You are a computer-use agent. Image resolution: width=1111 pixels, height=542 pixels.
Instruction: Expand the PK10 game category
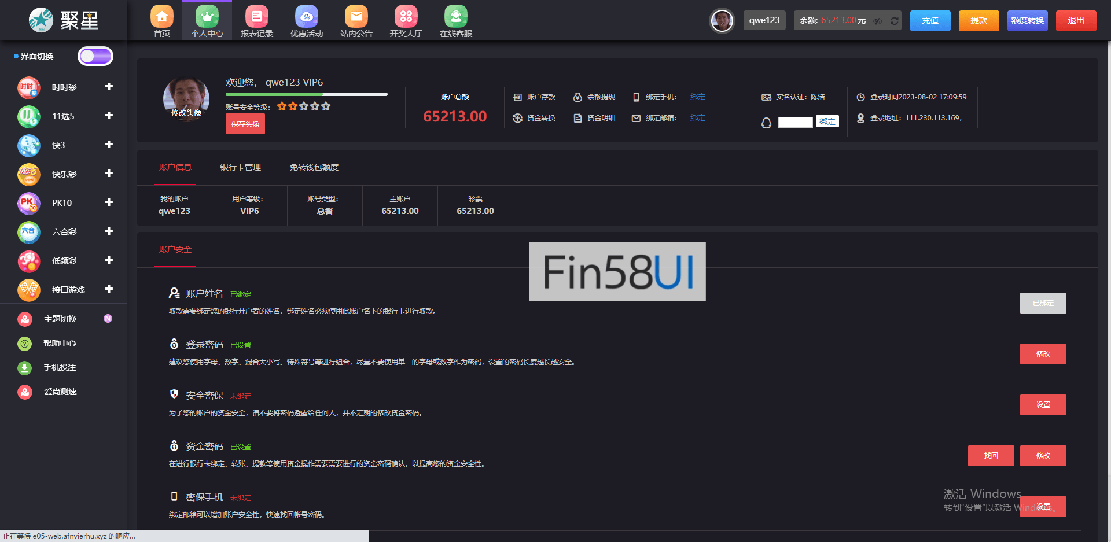[x=109, y=202]
